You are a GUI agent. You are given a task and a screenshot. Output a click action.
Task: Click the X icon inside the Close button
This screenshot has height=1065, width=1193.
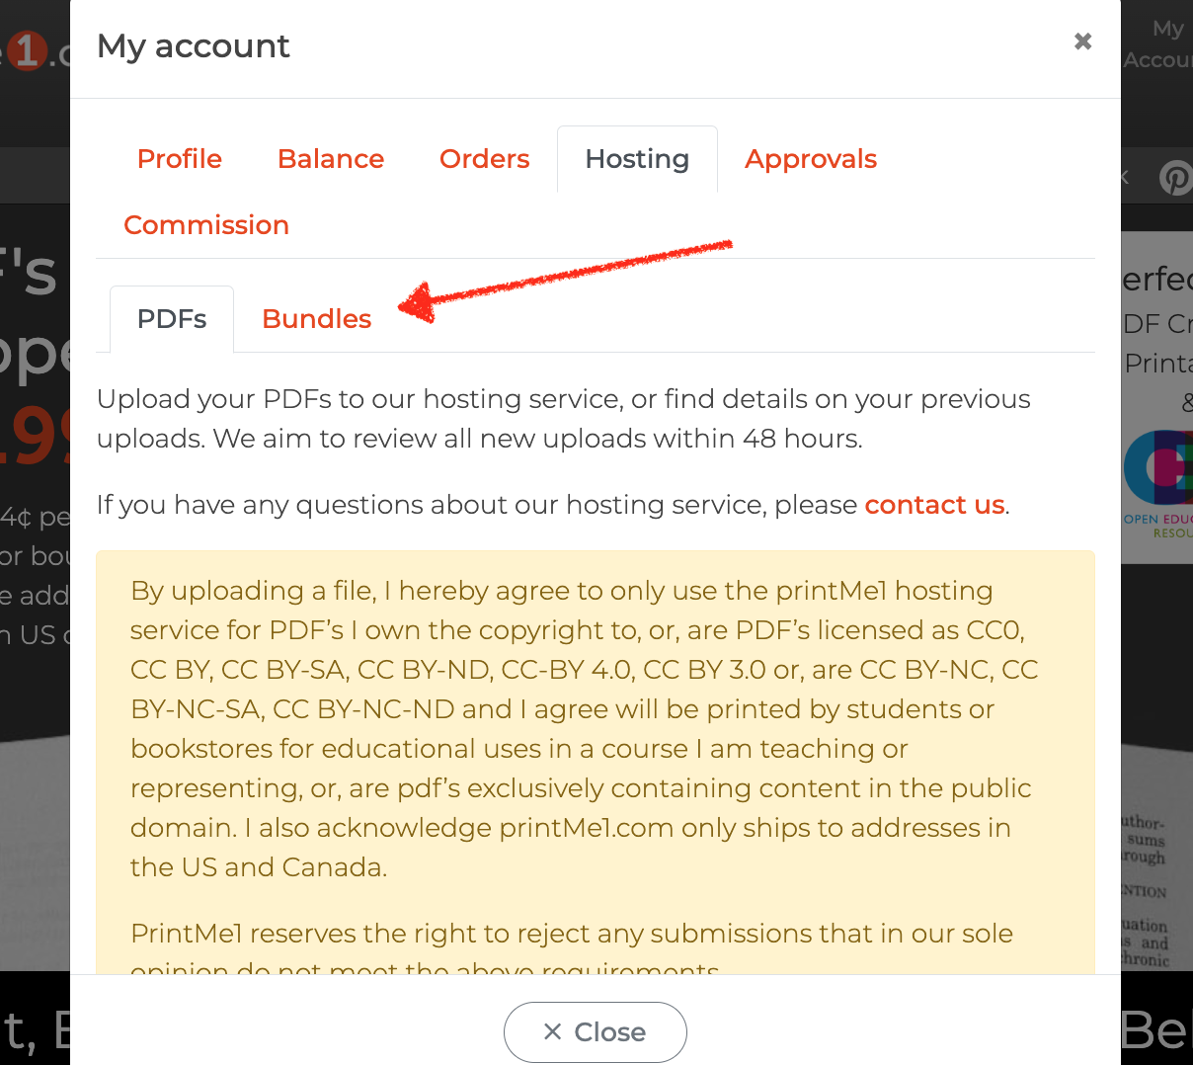553,1032
